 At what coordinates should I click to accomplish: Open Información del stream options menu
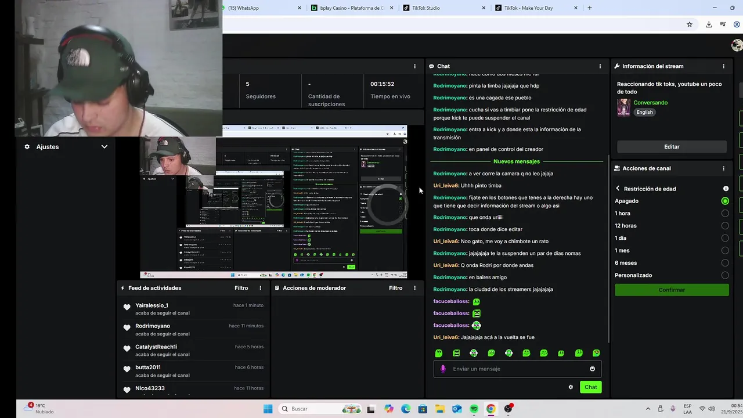point(723,66)
